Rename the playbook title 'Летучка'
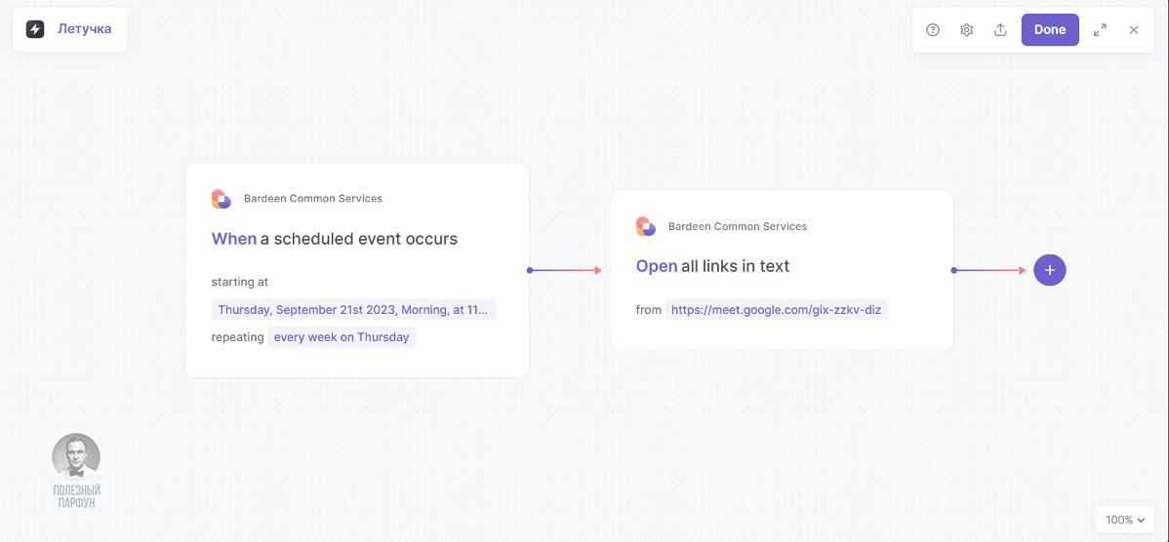Image resolution: width=1169 pixels, height=542 pixels. 84,29
